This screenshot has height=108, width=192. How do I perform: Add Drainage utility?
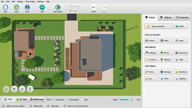pos(166,72)
